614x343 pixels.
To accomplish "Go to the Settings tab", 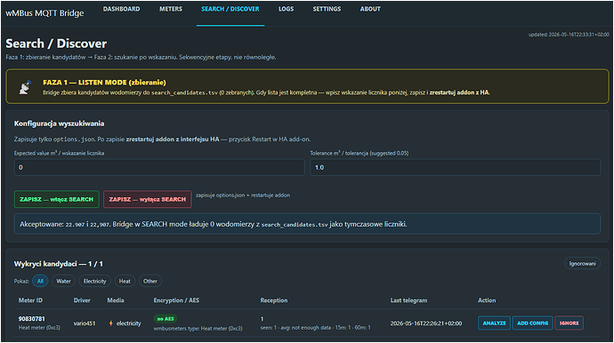I will click(327, 9).
